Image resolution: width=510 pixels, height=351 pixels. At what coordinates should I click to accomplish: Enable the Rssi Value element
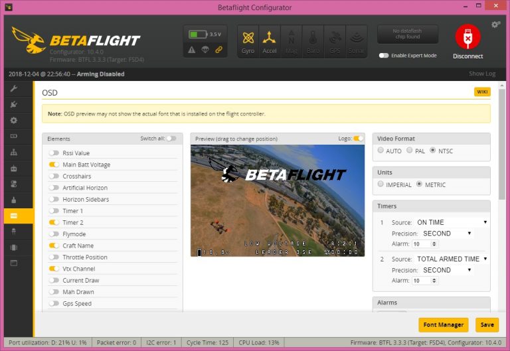tap(54, 153)
